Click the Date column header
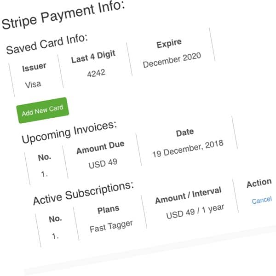This screenshot has width=276, height=276. [x=185, y=132]
